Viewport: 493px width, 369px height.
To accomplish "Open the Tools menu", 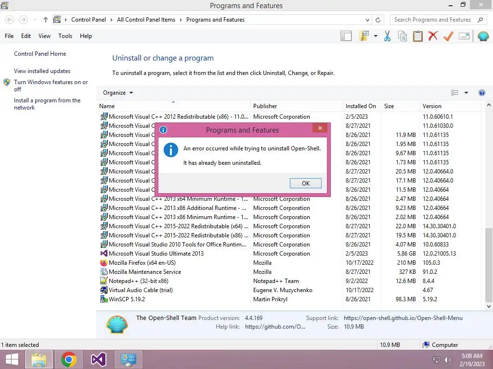I will (x=65, y=36).
